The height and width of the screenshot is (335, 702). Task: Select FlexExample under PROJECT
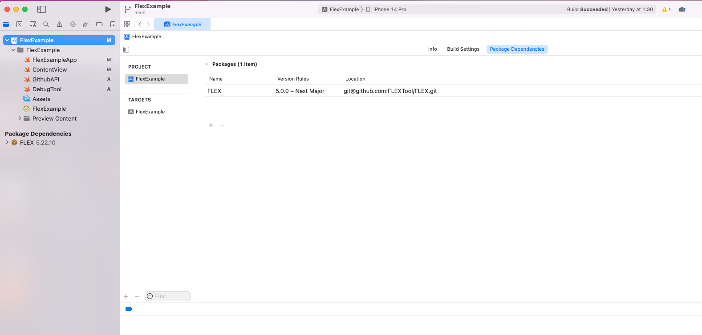[x=156, y=79]
